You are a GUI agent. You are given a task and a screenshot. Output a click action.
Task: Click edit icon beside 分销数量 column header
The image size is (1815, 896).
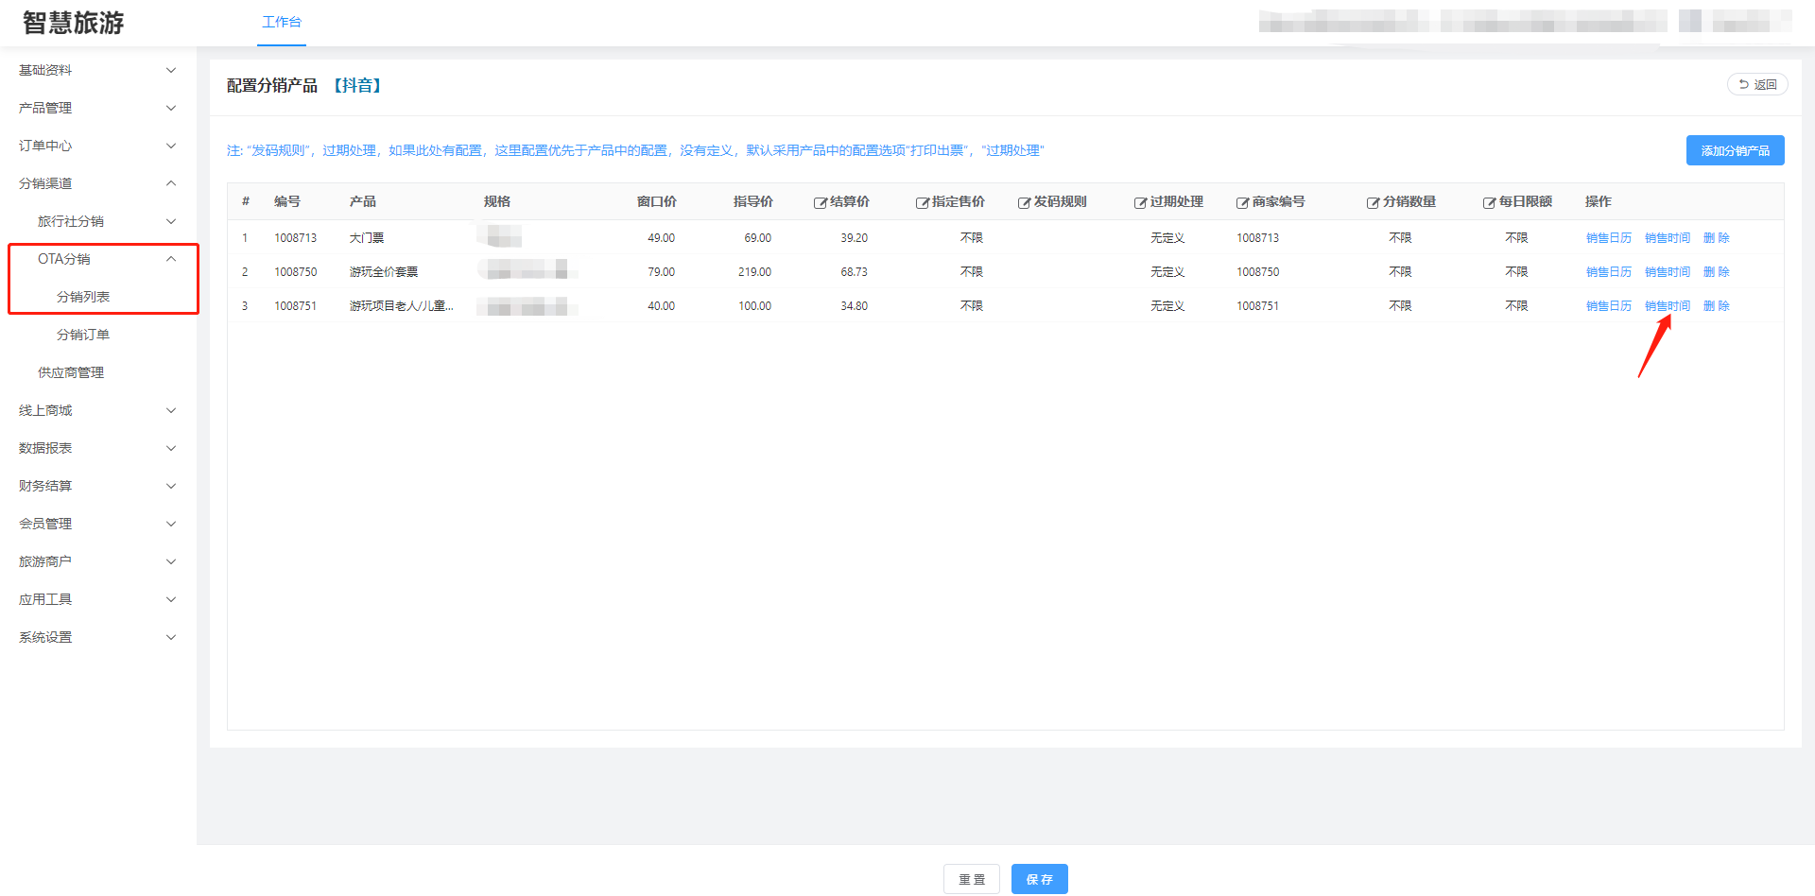point(1373,202)
